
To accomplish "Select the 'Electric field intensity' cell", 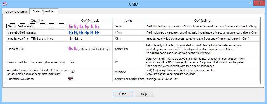I will [x=37, y=26].
